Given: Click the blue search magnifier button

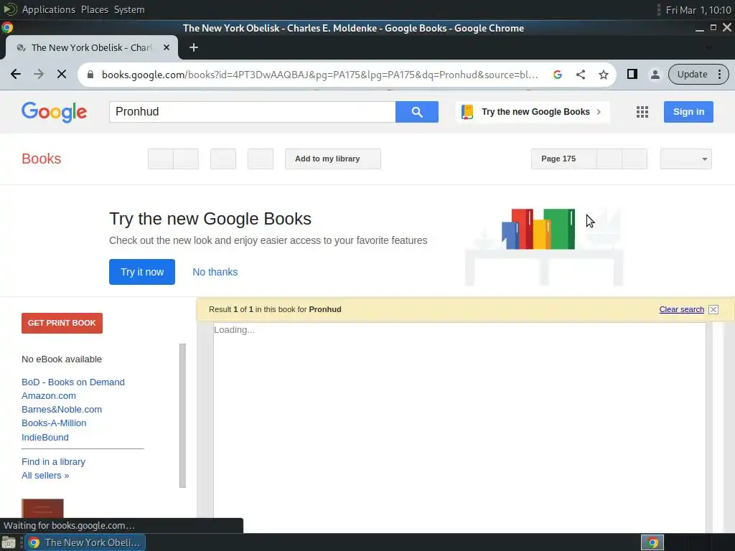Looking at the screenshot, I should [x=417, y=111].
